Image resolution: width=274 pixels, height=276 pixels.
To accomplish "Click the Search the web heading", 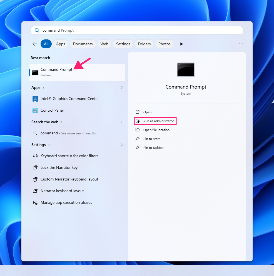I will (x=45, y=122).
